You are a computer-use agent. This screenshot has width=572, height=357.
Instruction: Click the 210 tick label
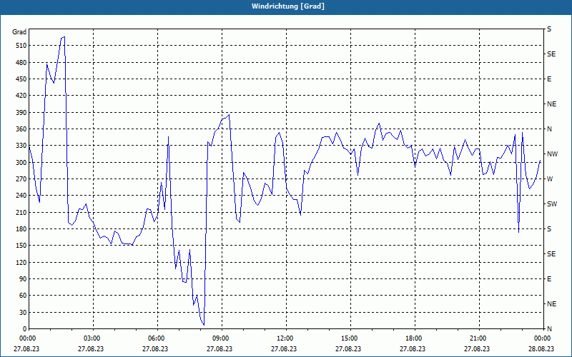pos(21,212)
